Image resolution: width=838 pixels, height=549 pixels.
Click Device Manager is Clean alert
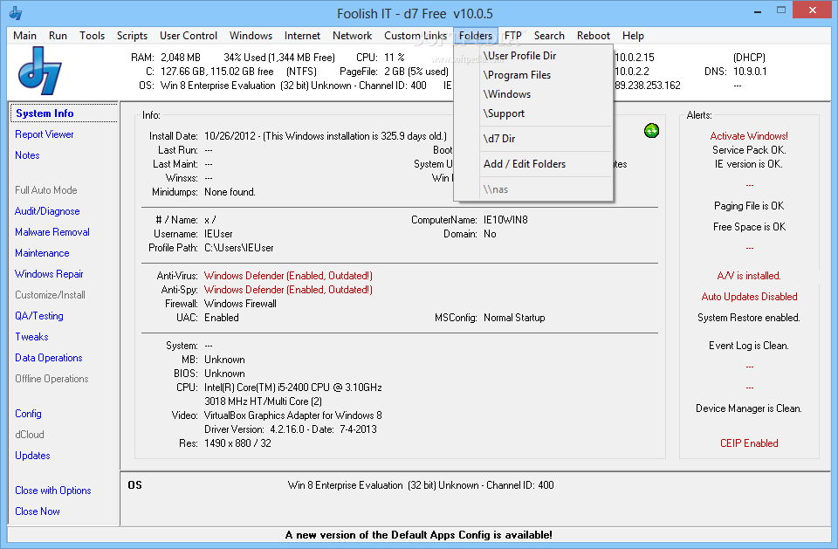coord(749,408)
